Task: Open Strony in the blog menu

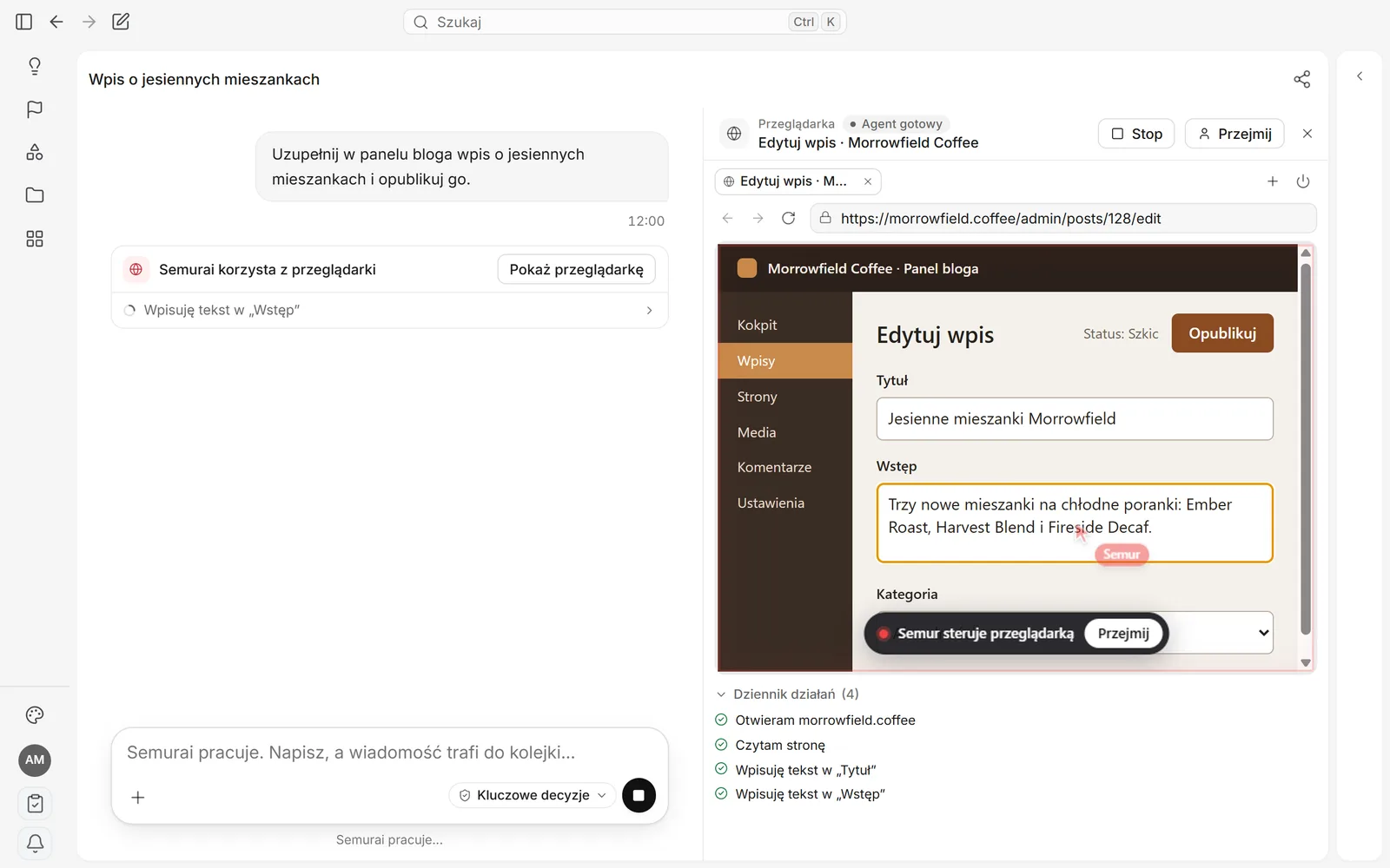Action: click(785, 397)
